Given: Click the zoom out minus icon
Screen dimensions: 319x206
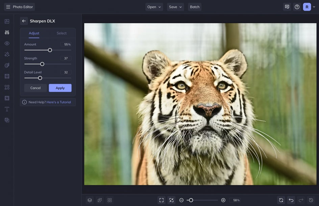Looking at the screenshot, I should 181,200.
